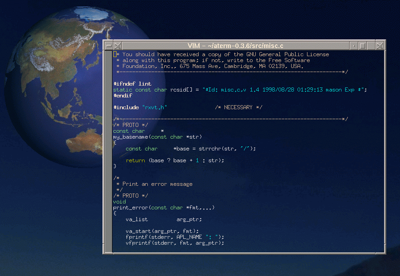Click the "rxvt.h" include filename
The height and width of the screenshot is (276, 400).
[155, 107]
